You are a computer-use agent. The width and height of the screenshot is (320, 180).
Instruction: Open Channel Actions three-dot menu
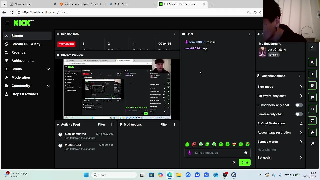300,76
